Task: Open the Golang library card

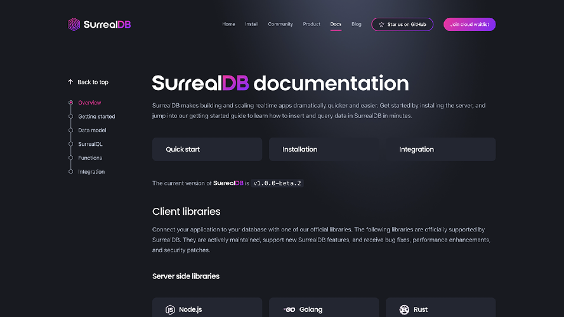Action: [x=324, y=307]
